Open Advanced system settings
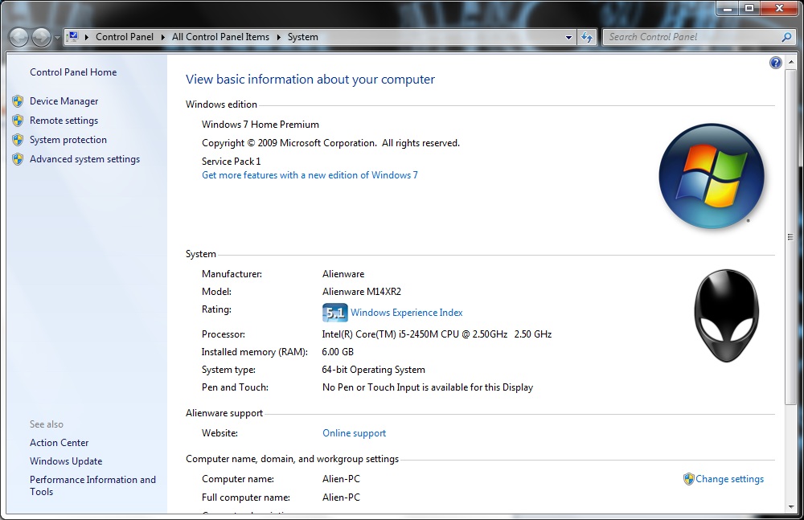Screen dimensions: 804x520 tap(84, 159)
